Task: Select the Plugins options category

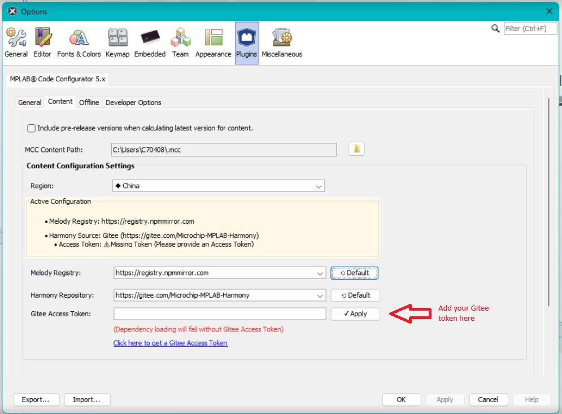Action: [247, 43]
